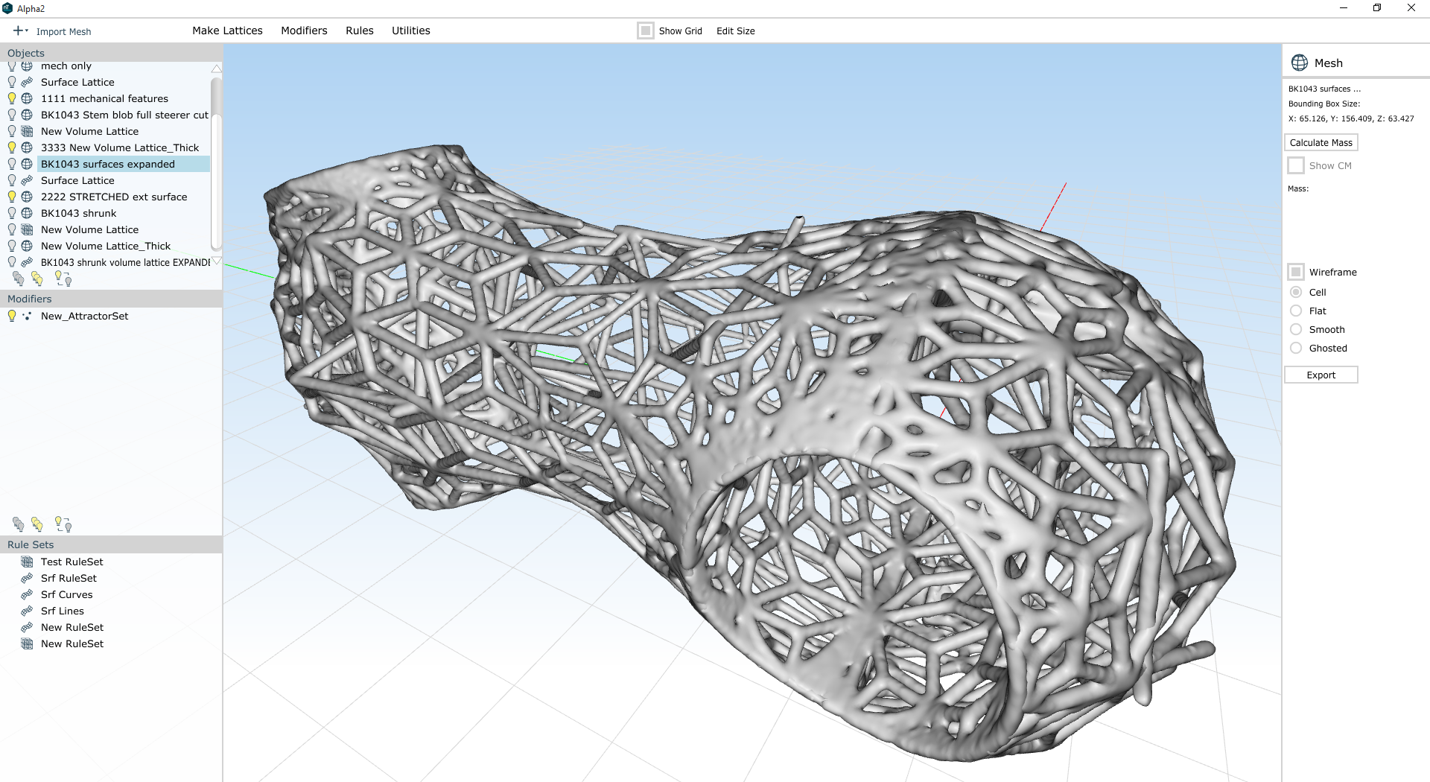
Task: Click the globe icon of BK1043 surfaces expanded
Action: coord(27,164)
